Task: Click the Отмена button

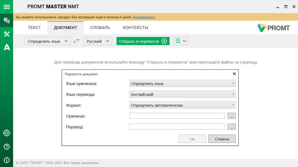Action: point(222,139)
